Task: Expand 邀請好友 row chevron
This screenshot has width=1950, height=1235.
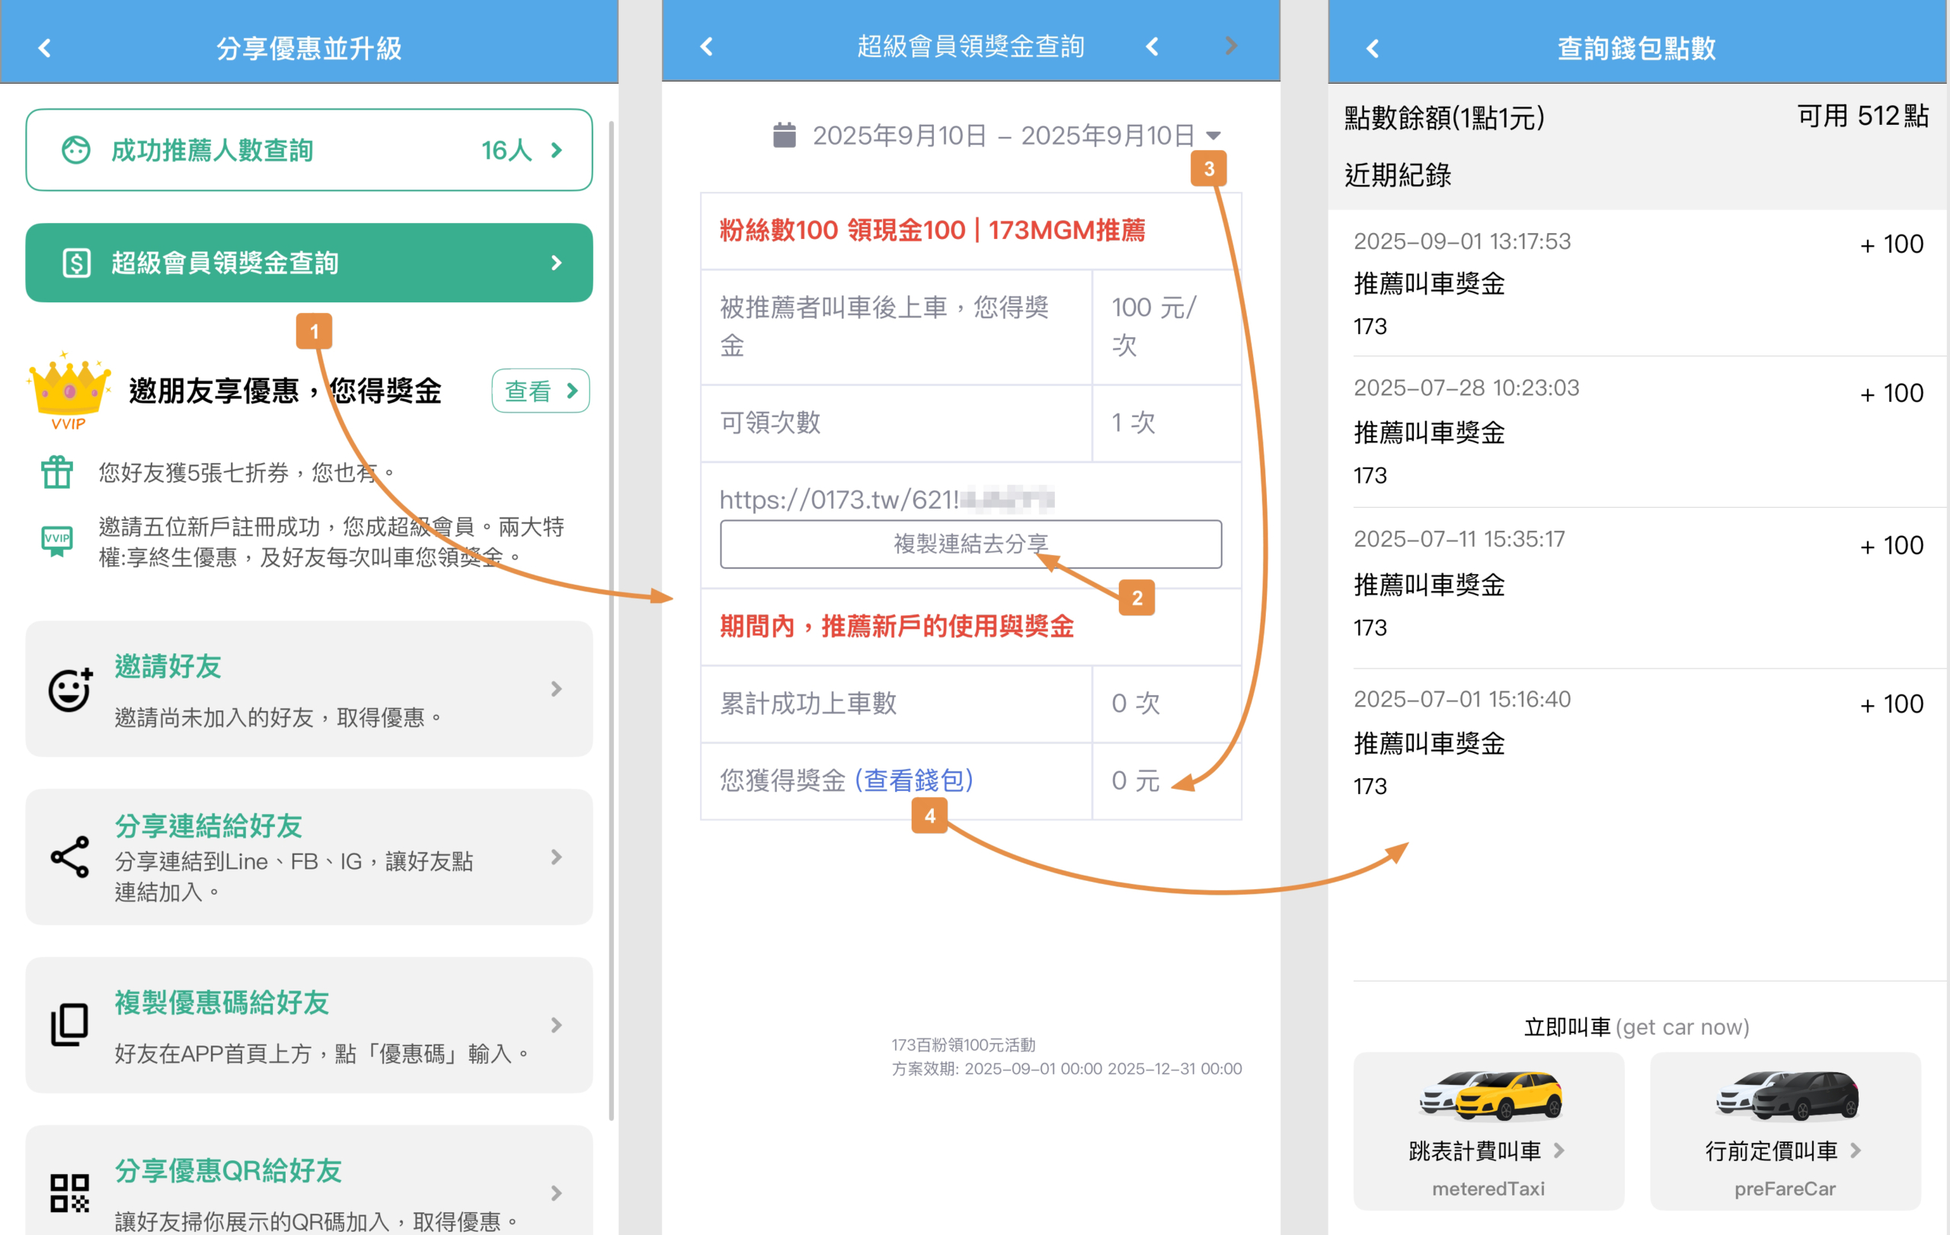Action: (556, 689)
